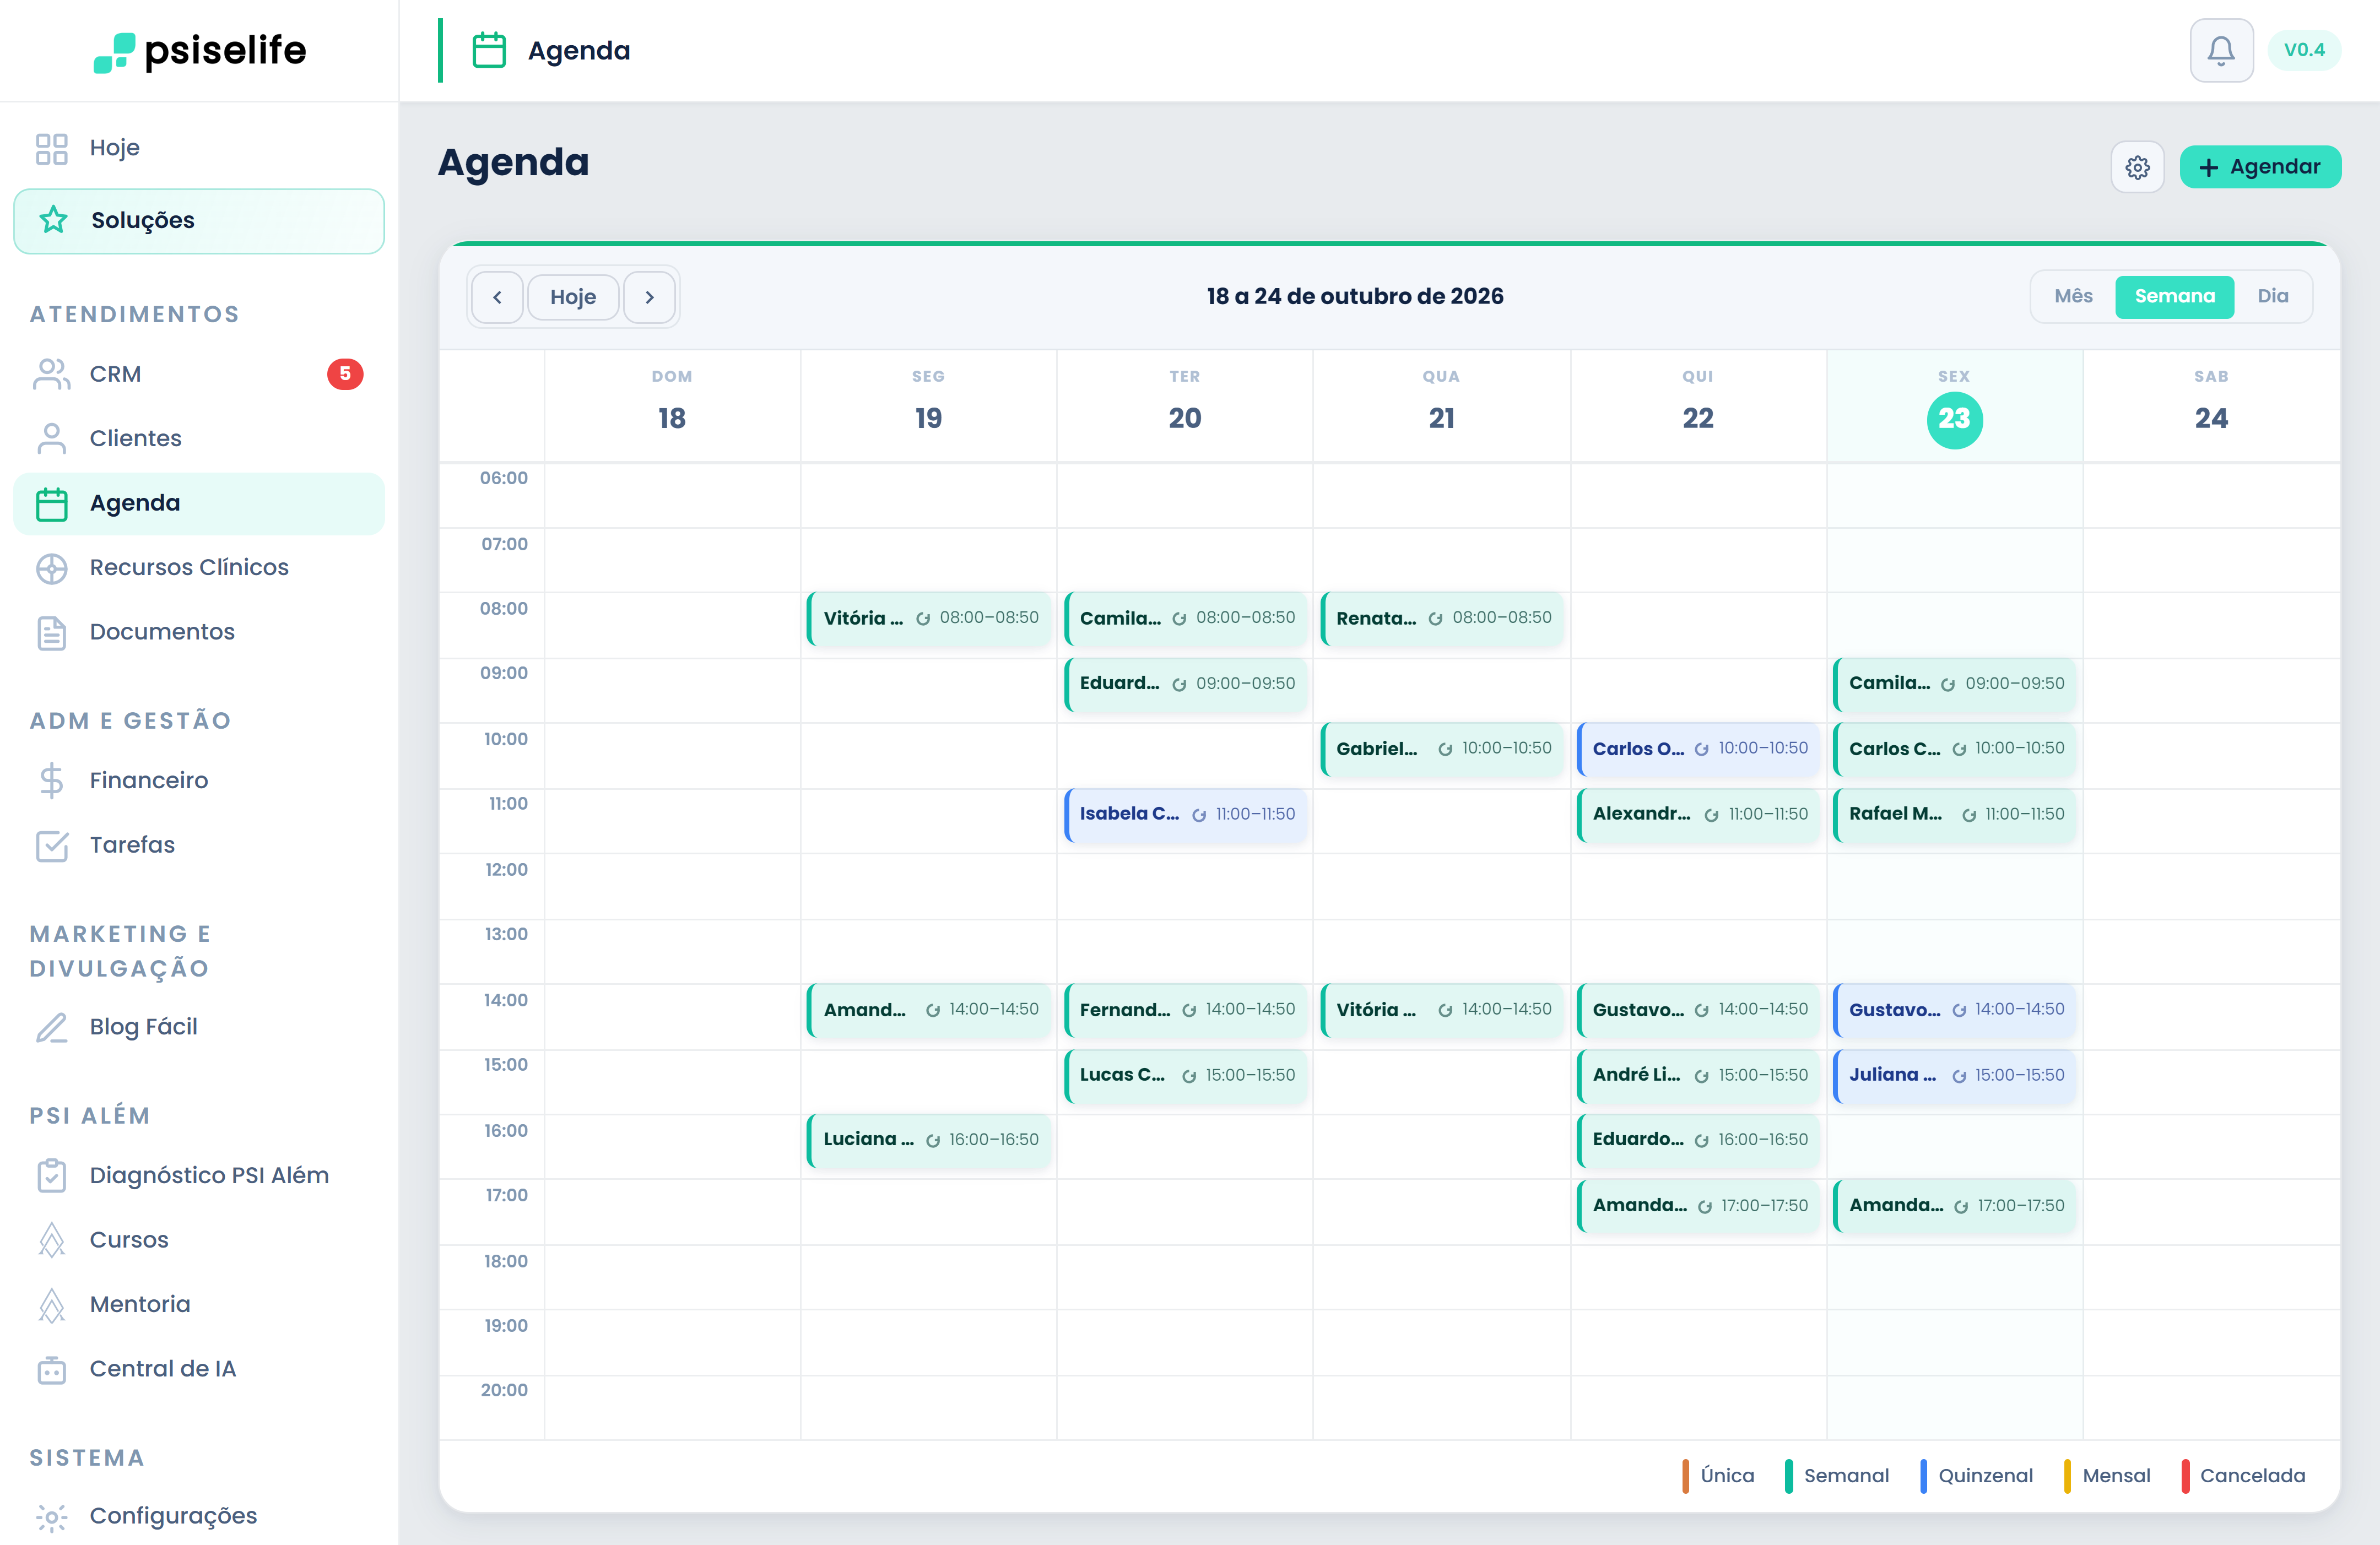Open Documentos file icon
The image size is (2380, 1545).
[x=51, y=632]
